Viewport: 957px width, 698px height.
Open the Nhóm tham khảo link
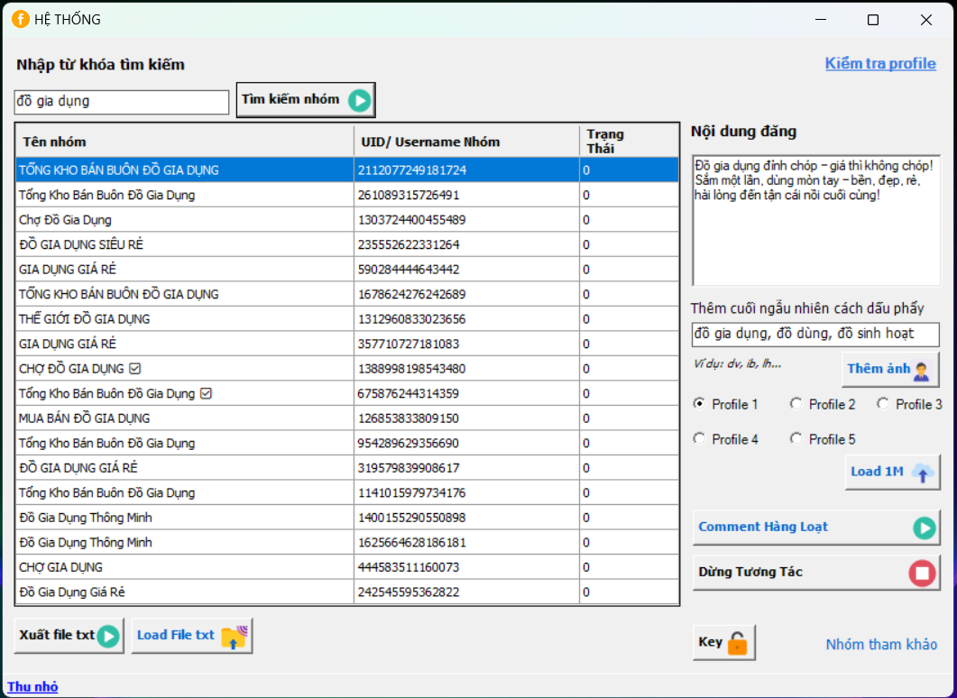881,644
